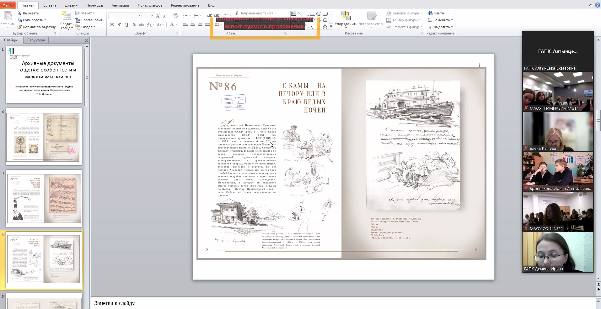Select slide 2 thumbnail in slides panel

tap(44, 137)
